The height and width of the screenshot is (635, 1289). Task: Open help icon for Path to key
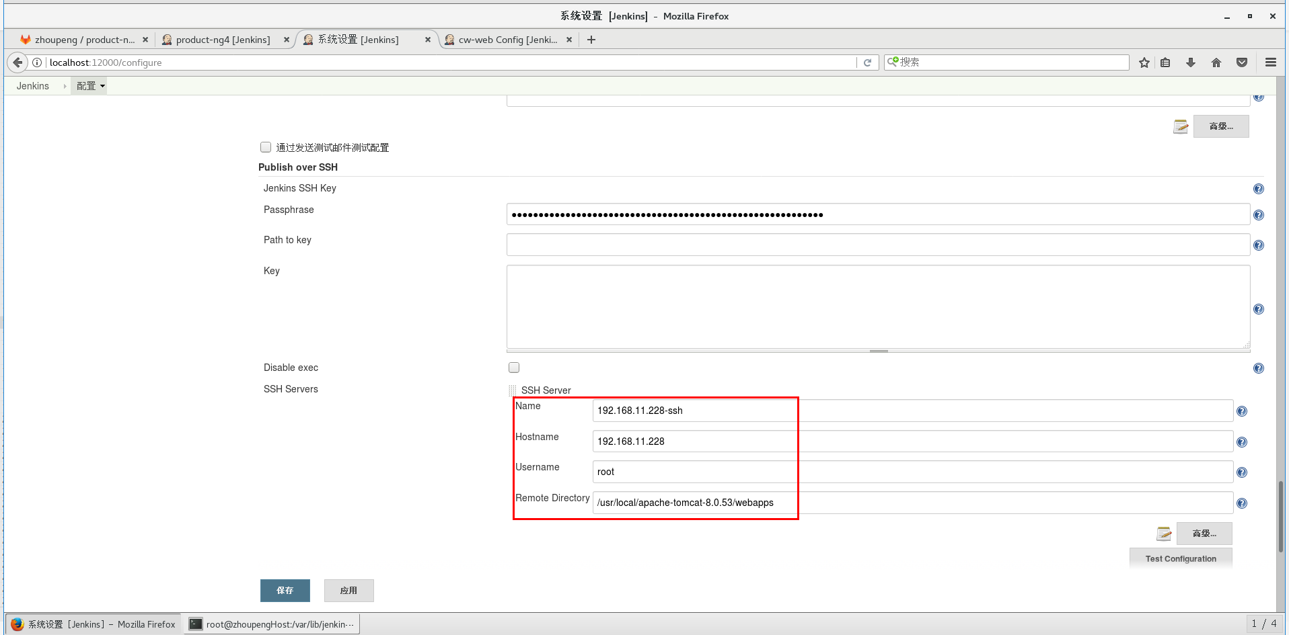pyautogui.click(x=1258, y=245)
